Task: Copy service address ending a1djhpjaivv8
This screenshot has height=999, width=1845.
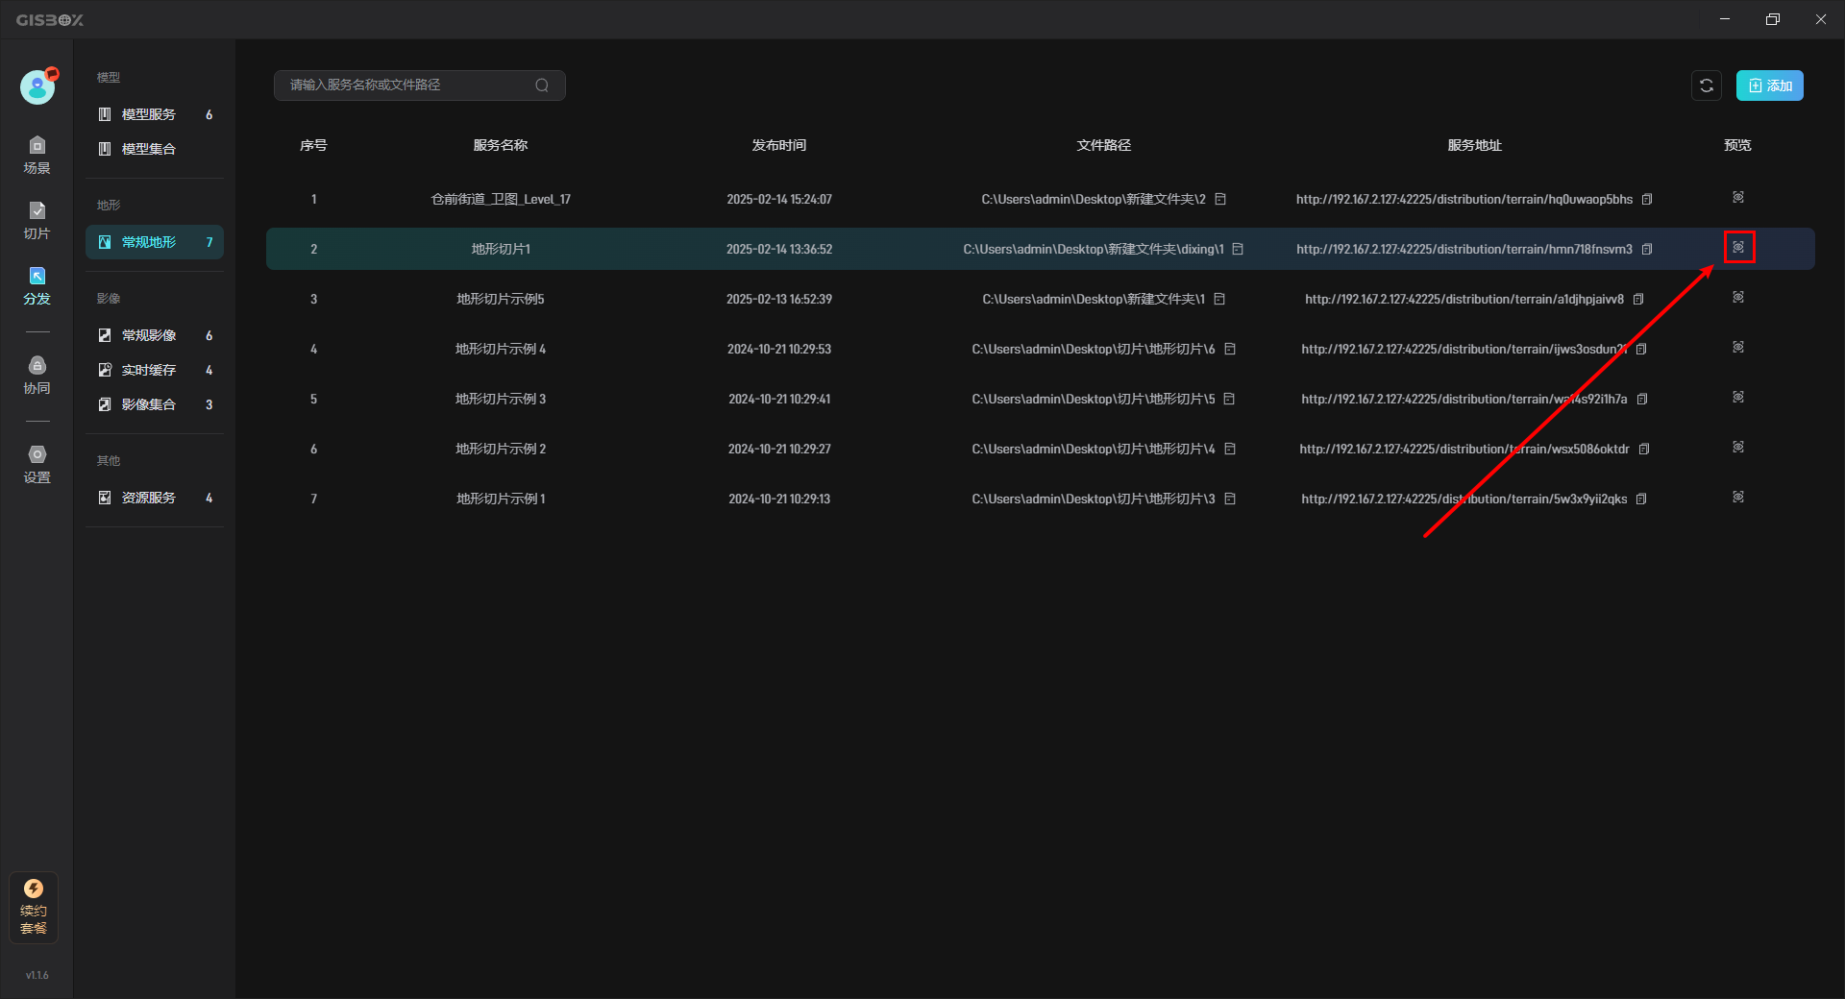Action: [1638, 299]
